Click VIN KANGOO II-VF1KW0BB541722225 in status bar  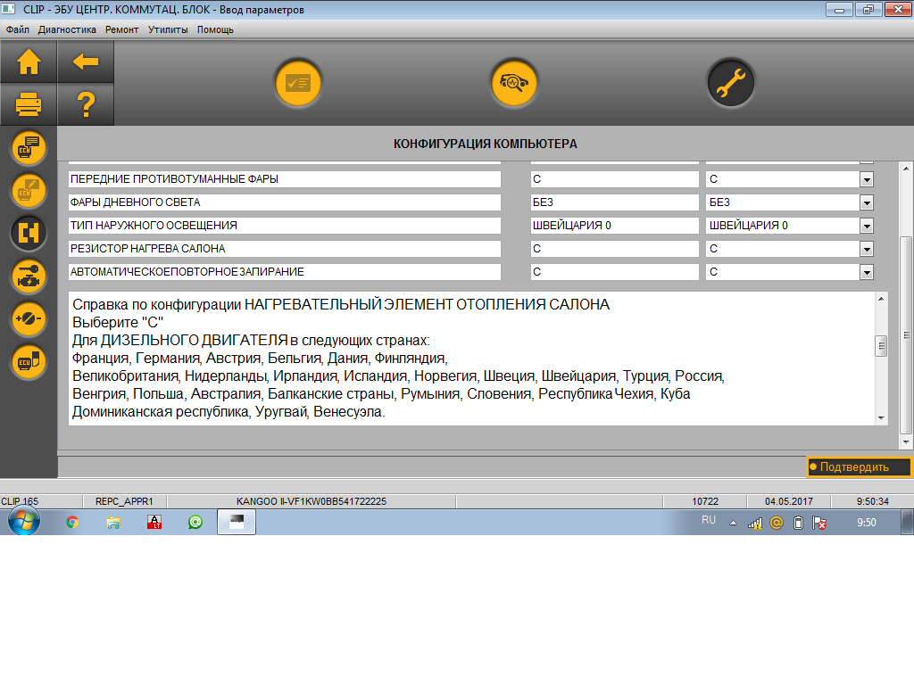pyautogui.click(x=312, y=501)
